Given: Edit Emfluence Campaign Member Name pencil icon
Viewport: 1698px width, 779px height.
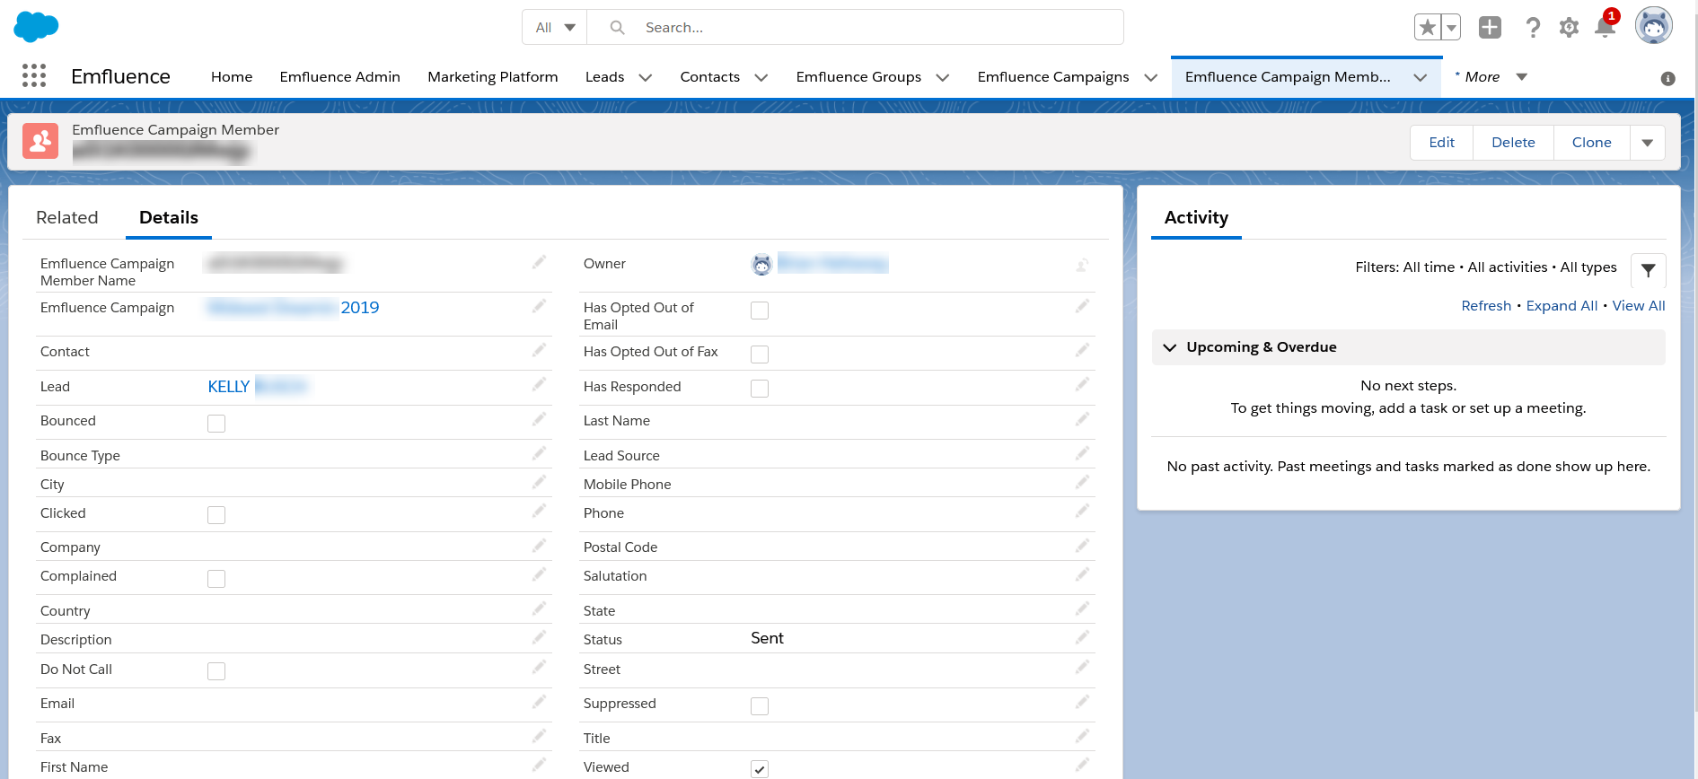Looking at the screenshot, I should click(539, 262).
